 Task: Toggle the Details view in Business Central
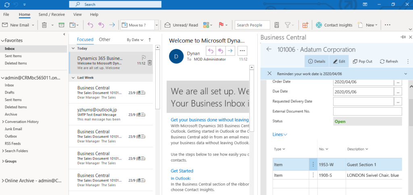[316, 62]
